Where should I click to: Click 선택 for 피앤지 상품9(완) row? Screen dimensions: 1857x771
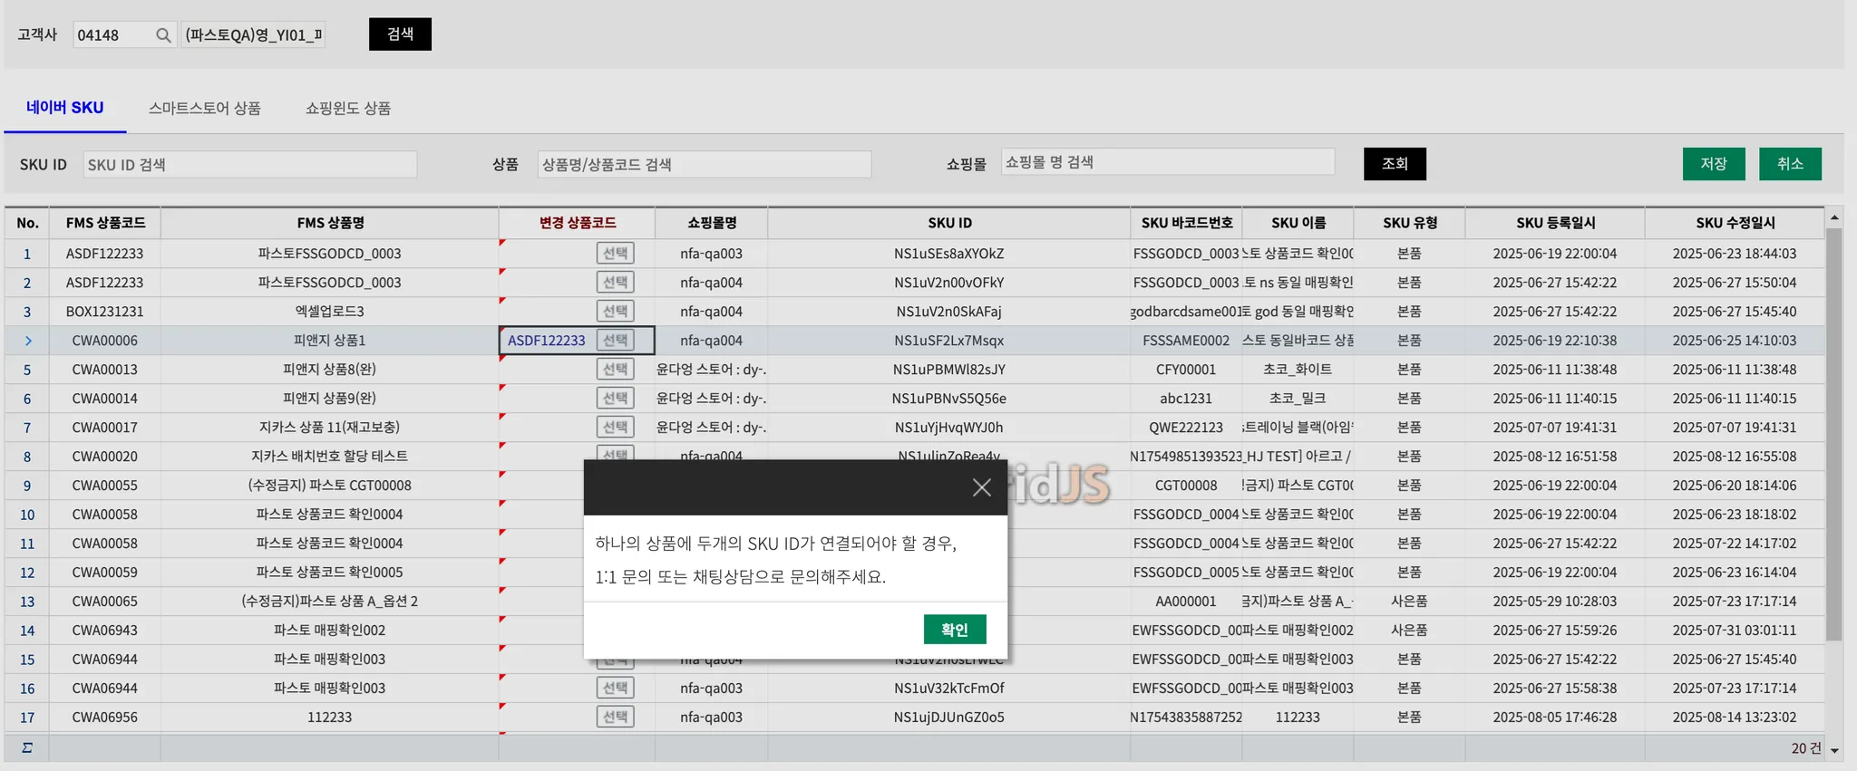coord(615,399)
